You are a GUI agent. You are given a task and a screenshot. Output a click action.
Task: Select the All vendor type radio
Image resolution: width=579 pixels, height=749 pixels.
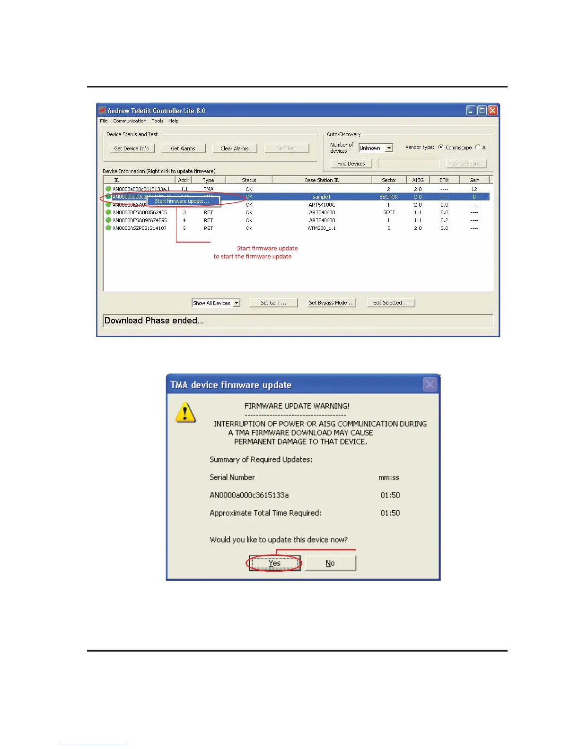coord(477,147)
